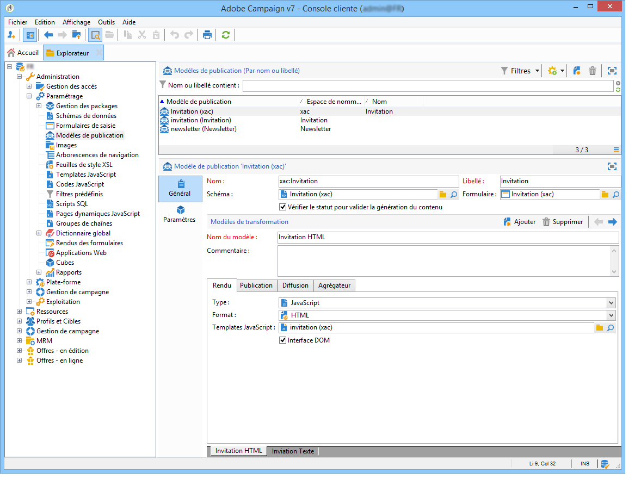
Task: Click the print icon in toolbar
Action: [207, 35]
